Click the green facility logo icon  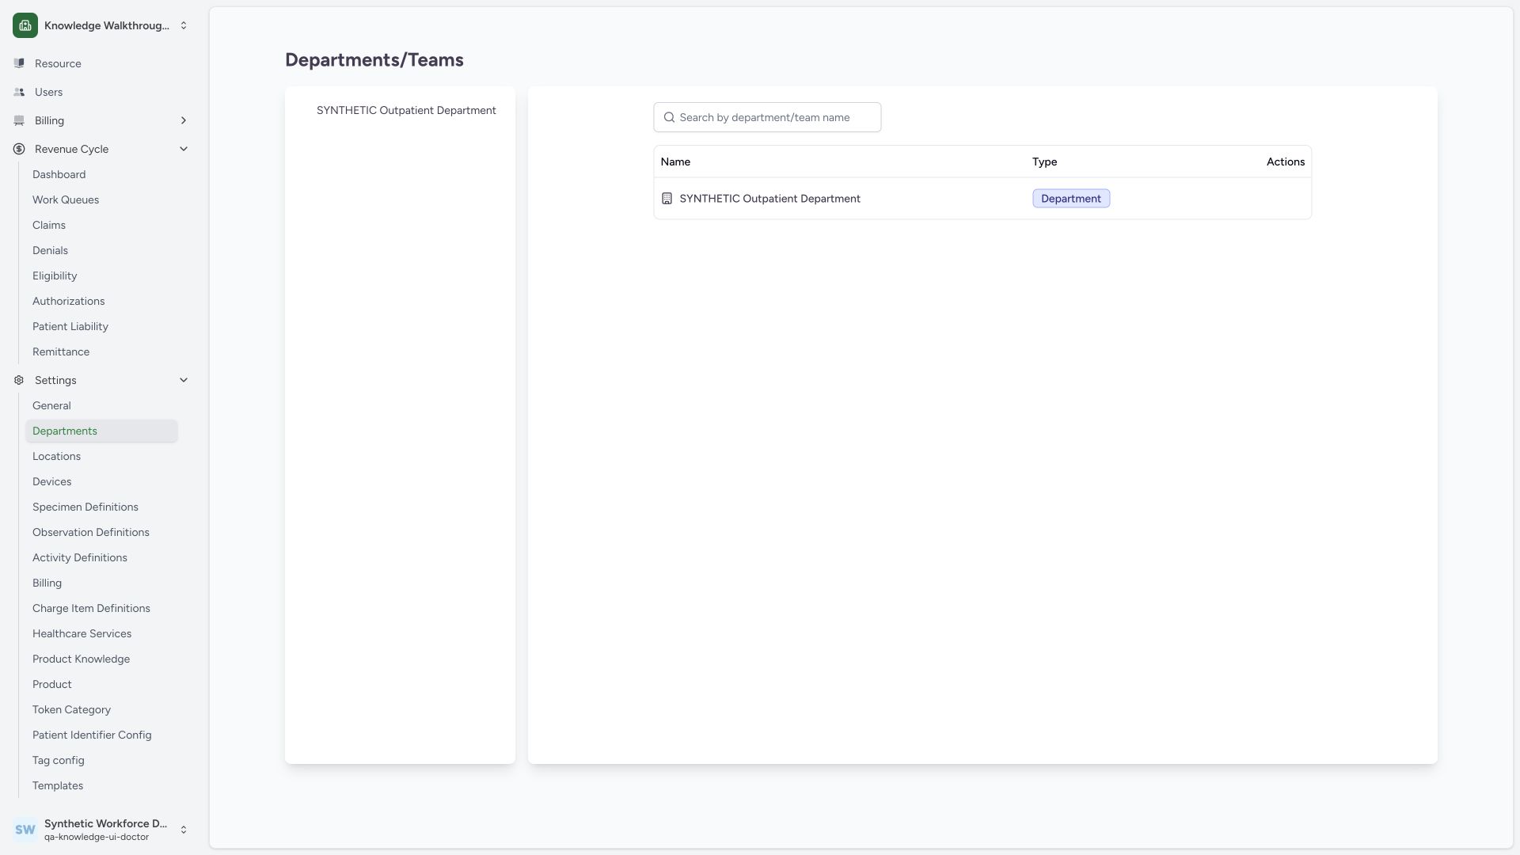pyautogui.click(x=25, y=25)
